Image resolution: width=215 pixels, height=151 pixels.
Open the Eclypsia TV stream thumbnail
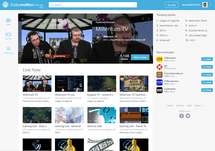(101, 84)
